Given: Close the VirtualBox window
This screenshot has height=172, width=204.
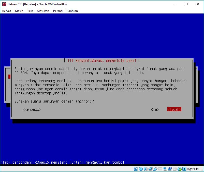Looking at the screenshot, I should pos(198,4).
